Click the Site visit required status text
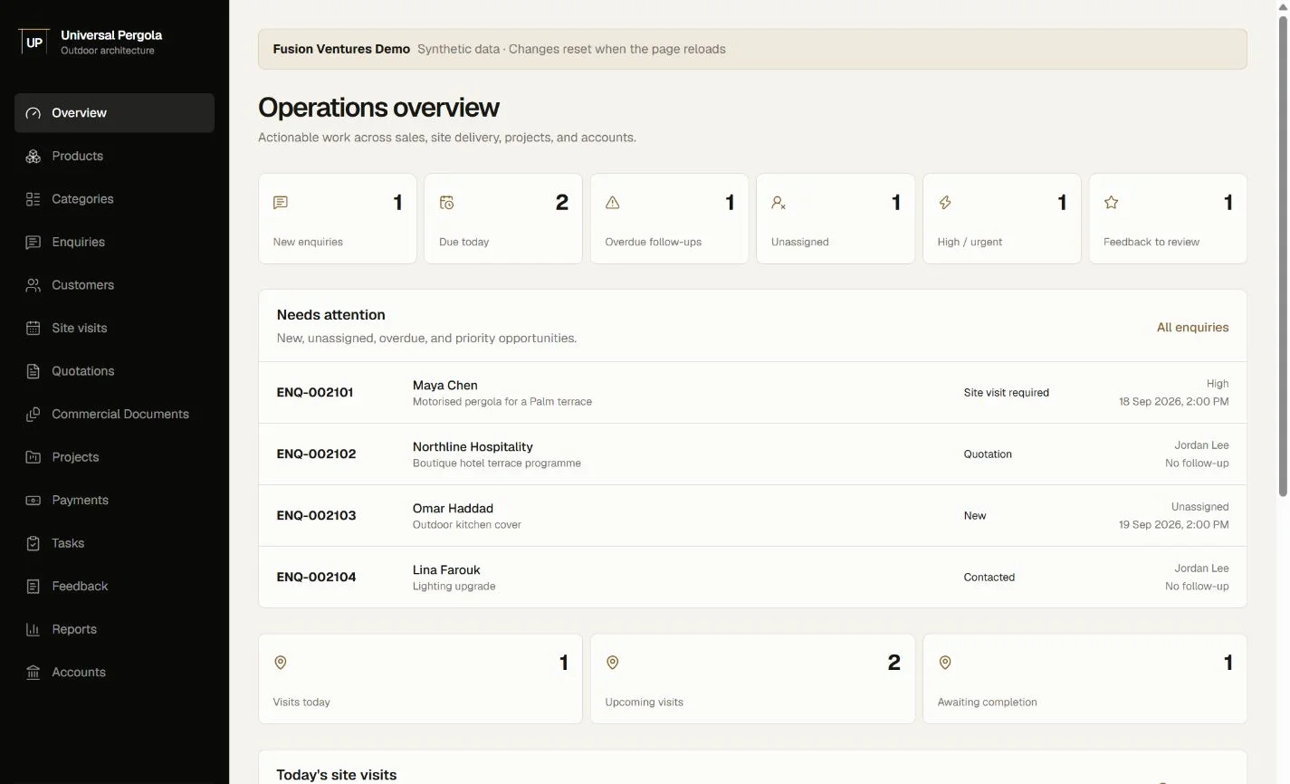1290x784 pixels. point(1007,393)
